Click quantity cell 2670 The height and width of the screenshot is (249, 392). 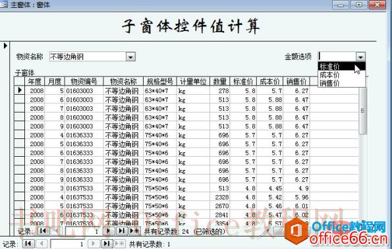click(220, 206)
